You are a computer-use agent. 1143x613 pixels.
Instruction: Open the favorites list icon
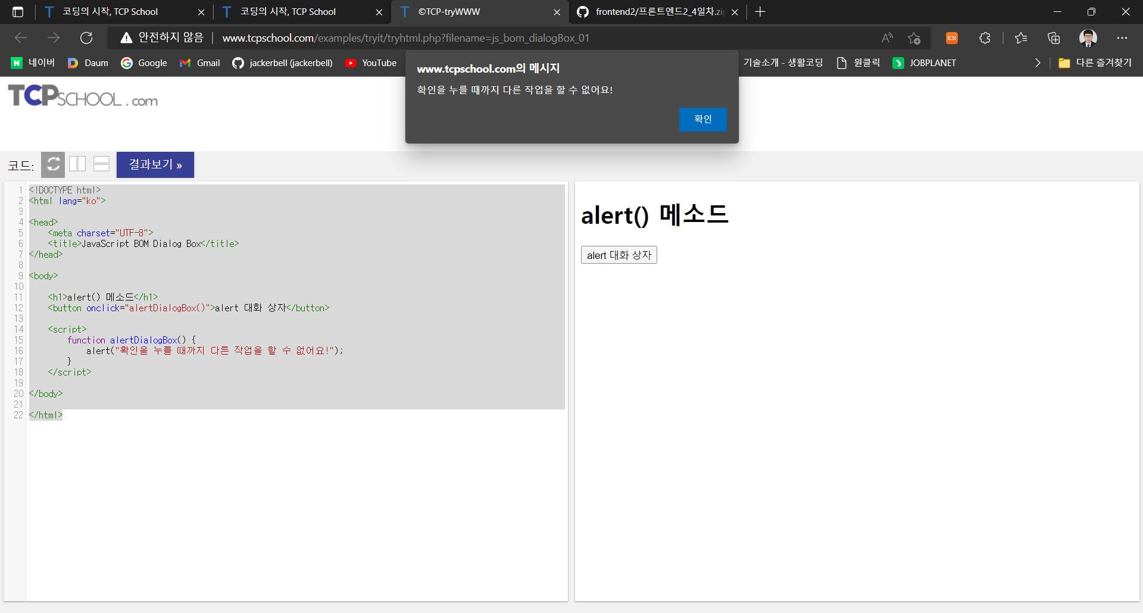(x=1021, y=38)
